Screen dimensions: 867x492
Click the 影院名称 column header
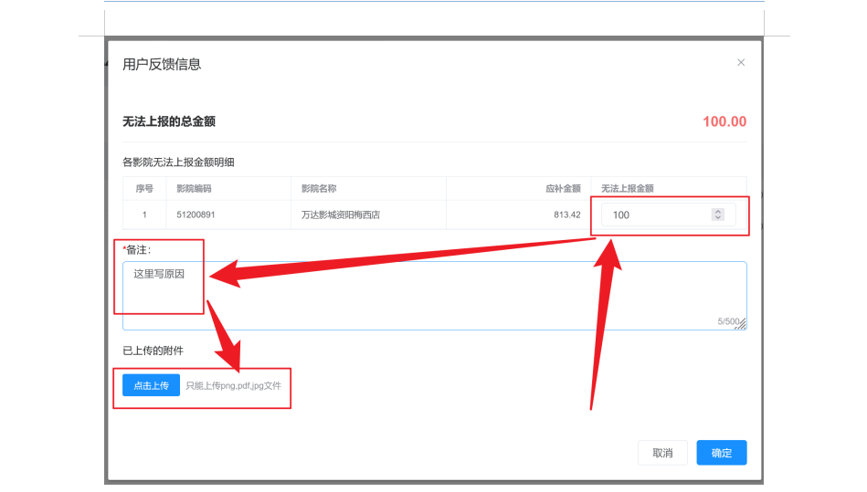point(319,189)
